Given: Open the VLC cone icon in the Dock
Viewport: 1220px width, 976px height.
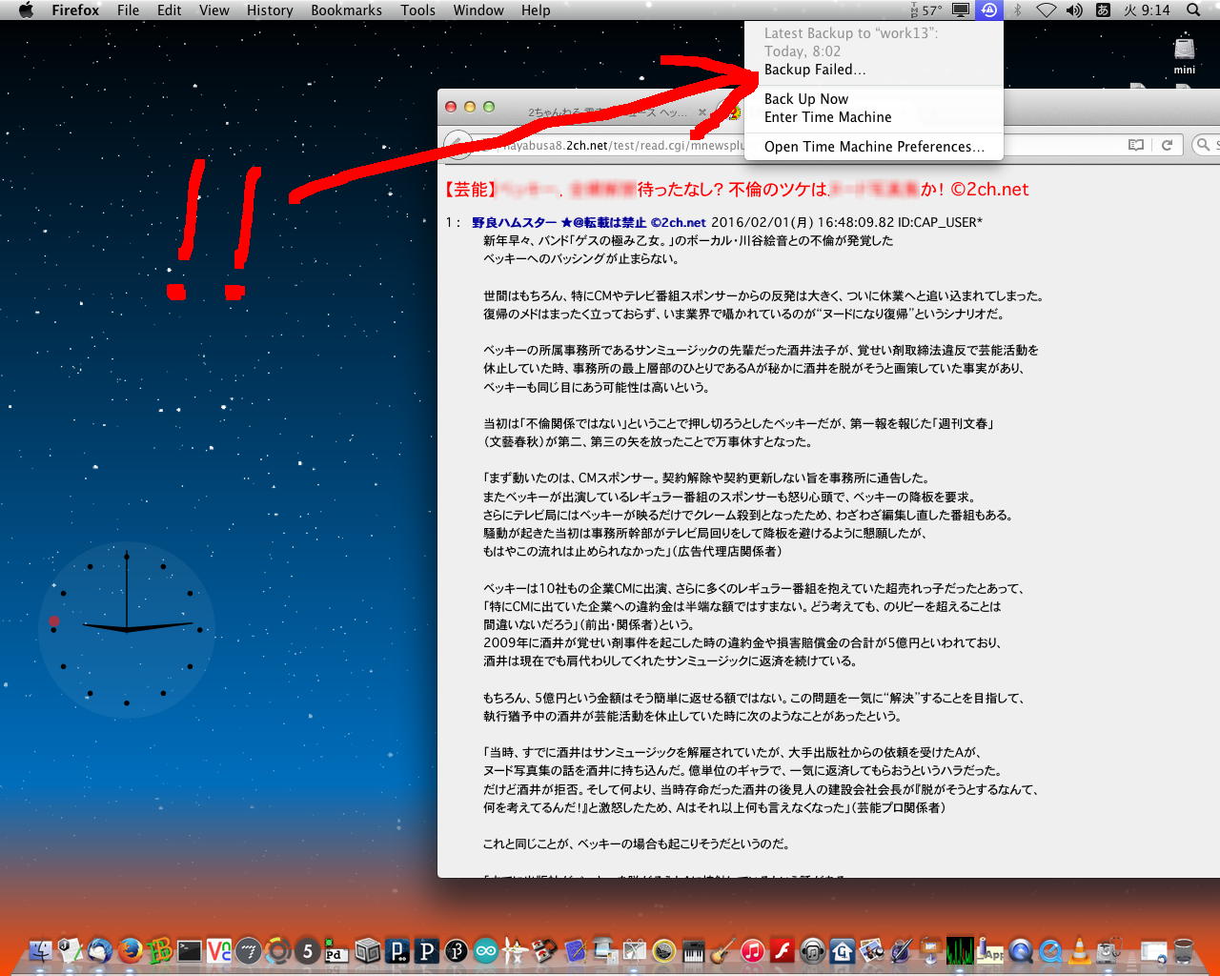Looking at the screenshot, I should click(1079, 950).
